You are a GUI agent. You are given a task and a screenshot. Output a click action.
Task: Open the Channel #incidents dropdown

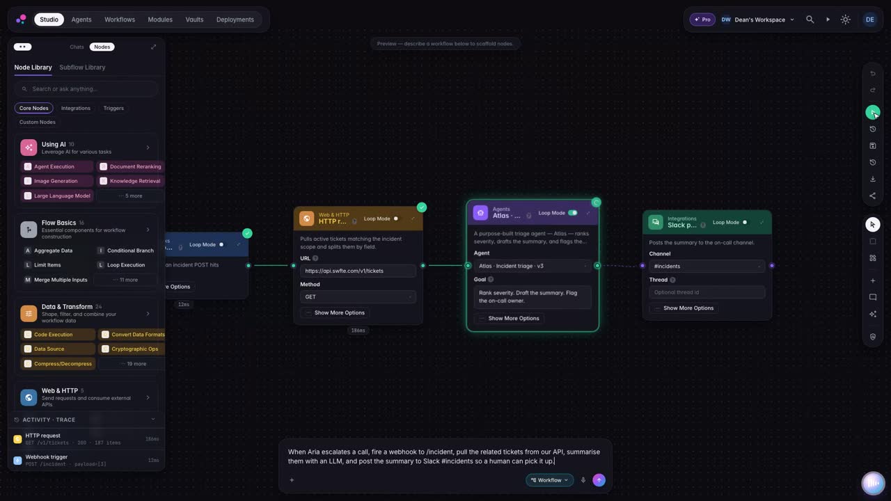pos(707,266)
